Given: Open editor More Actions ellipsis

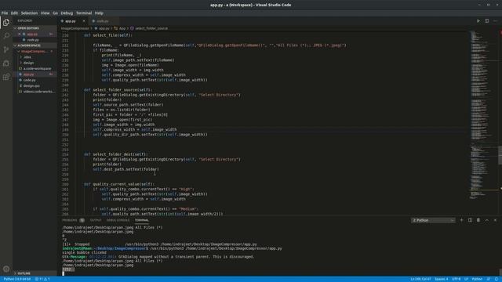Looking at the screenshot, I should pyautogui.click(x=495, y=21).
